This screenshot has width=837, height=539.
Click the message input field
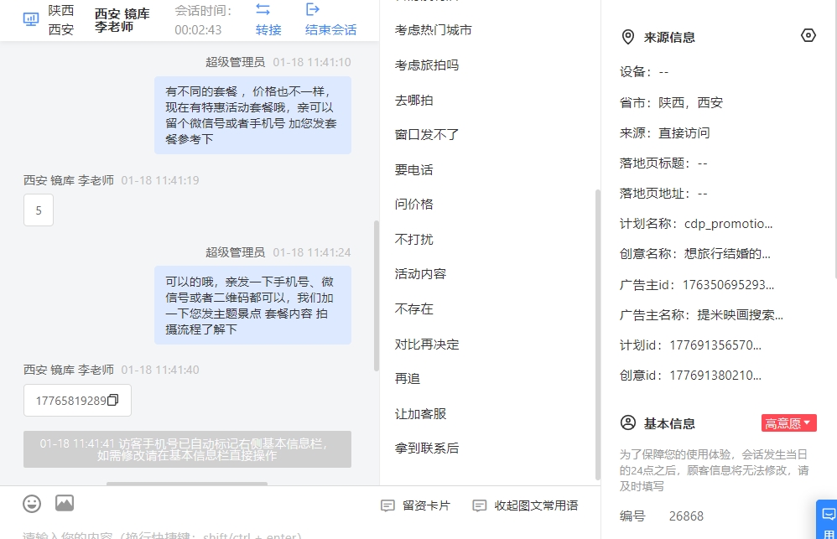pos(300,535)
